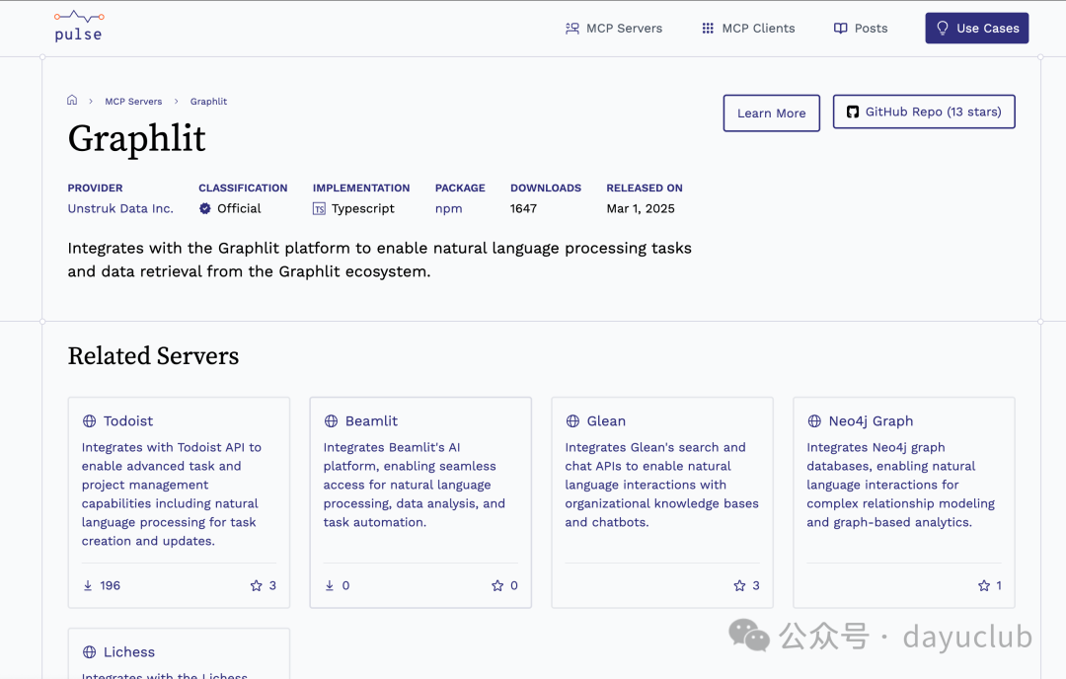
Task: Click the download icon on Beamlit card
Action: pyautogui.click(x=330, y=585)
